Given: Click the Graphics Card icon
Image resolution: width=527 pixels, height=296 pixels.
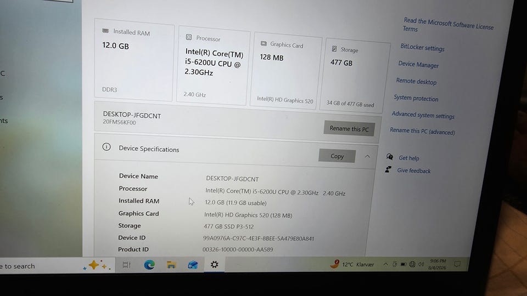Looking at the screenshot, I should click(x=264, y=44).
